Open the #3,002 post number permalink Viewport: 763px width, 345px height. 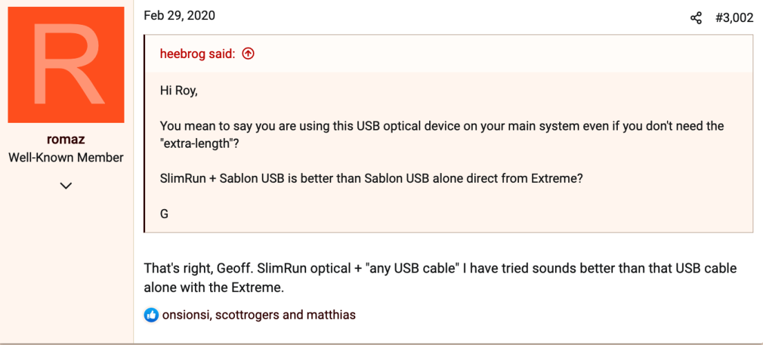[734, 19]
